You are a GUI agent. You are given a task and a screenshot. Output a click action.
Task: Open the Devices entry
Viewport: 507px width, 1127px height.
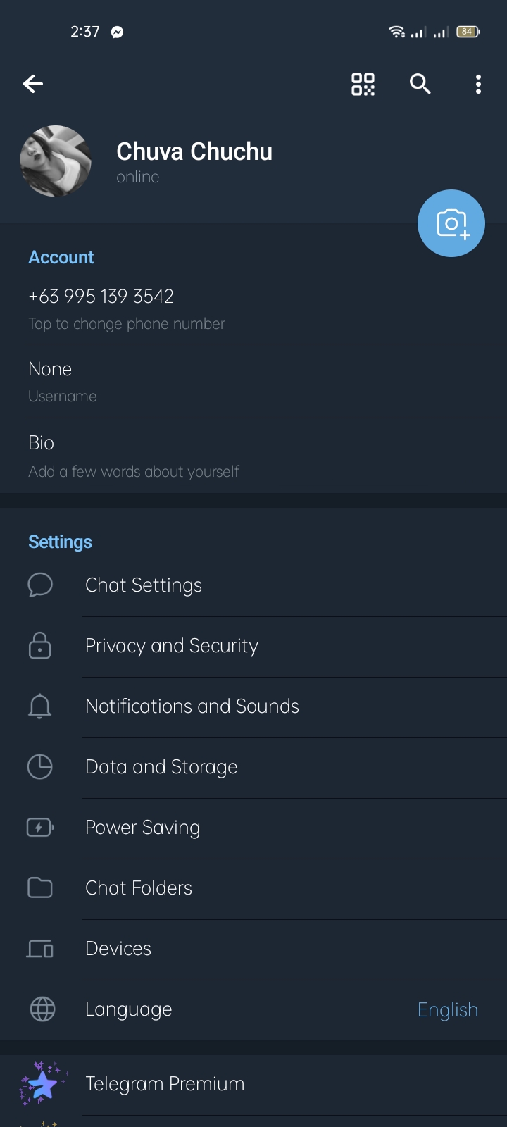(x=118, y=949)
